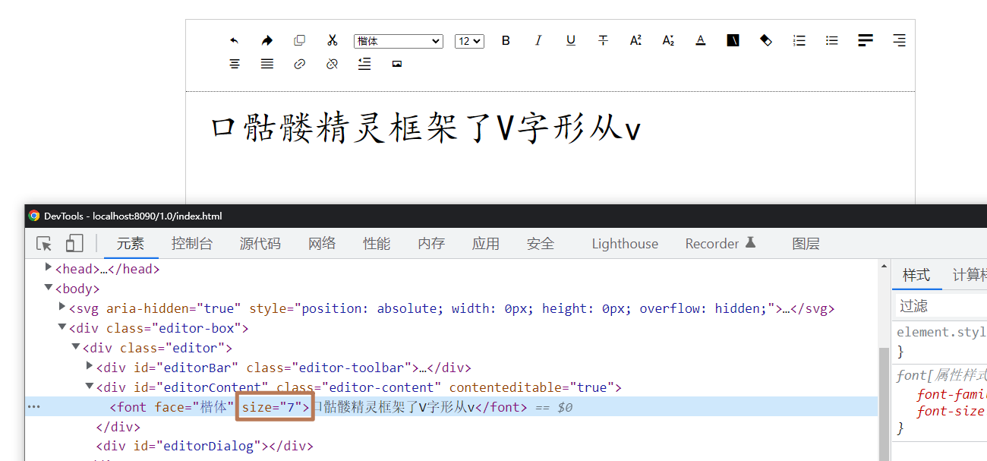Switch to the 性能 tab
This screenshot has width=987, height=461.
tap(377, 244)
